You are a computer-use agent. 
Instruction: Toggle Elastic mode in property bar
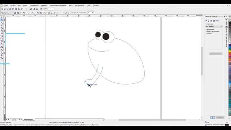point(66,13)
